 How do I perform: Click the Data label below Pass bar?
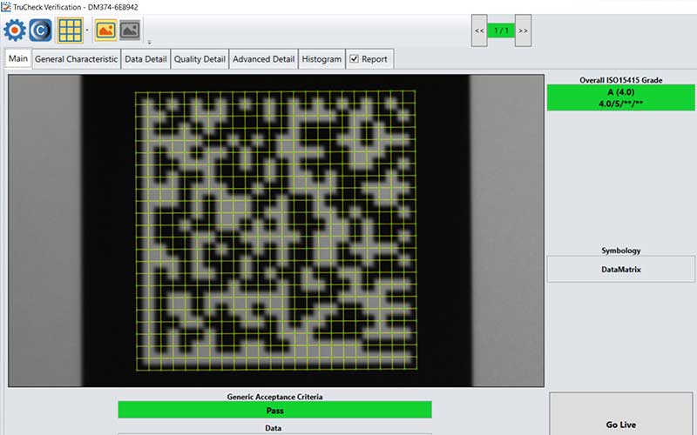coord(273,428)
